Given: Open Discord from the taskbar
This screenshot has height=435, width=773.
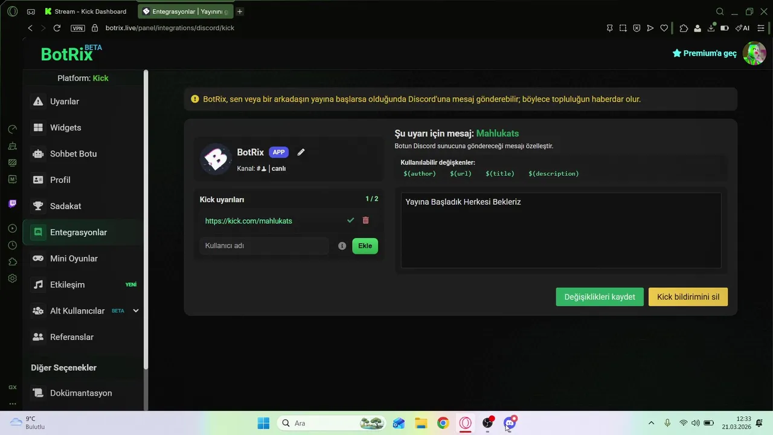Looking at the screenshot, I should tap(510, 423).
